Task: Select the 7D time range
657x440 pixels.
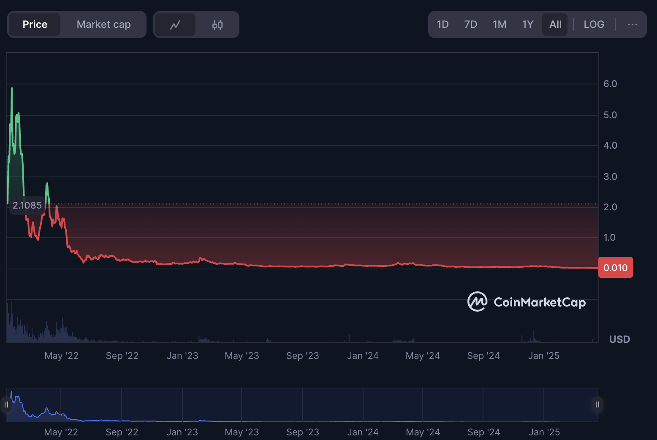Action: coord(470,24)
